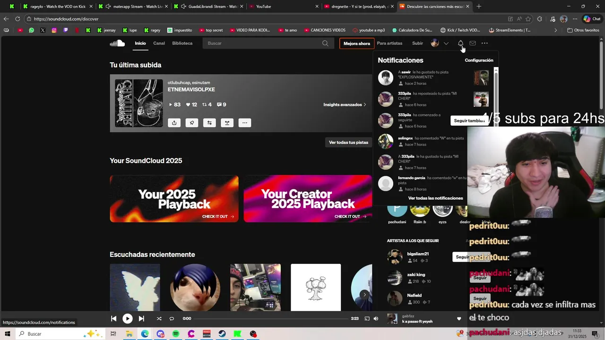The image size is (605, 340).
Task: Click the SoundCloud logo in header
Action: click(117, 43)
